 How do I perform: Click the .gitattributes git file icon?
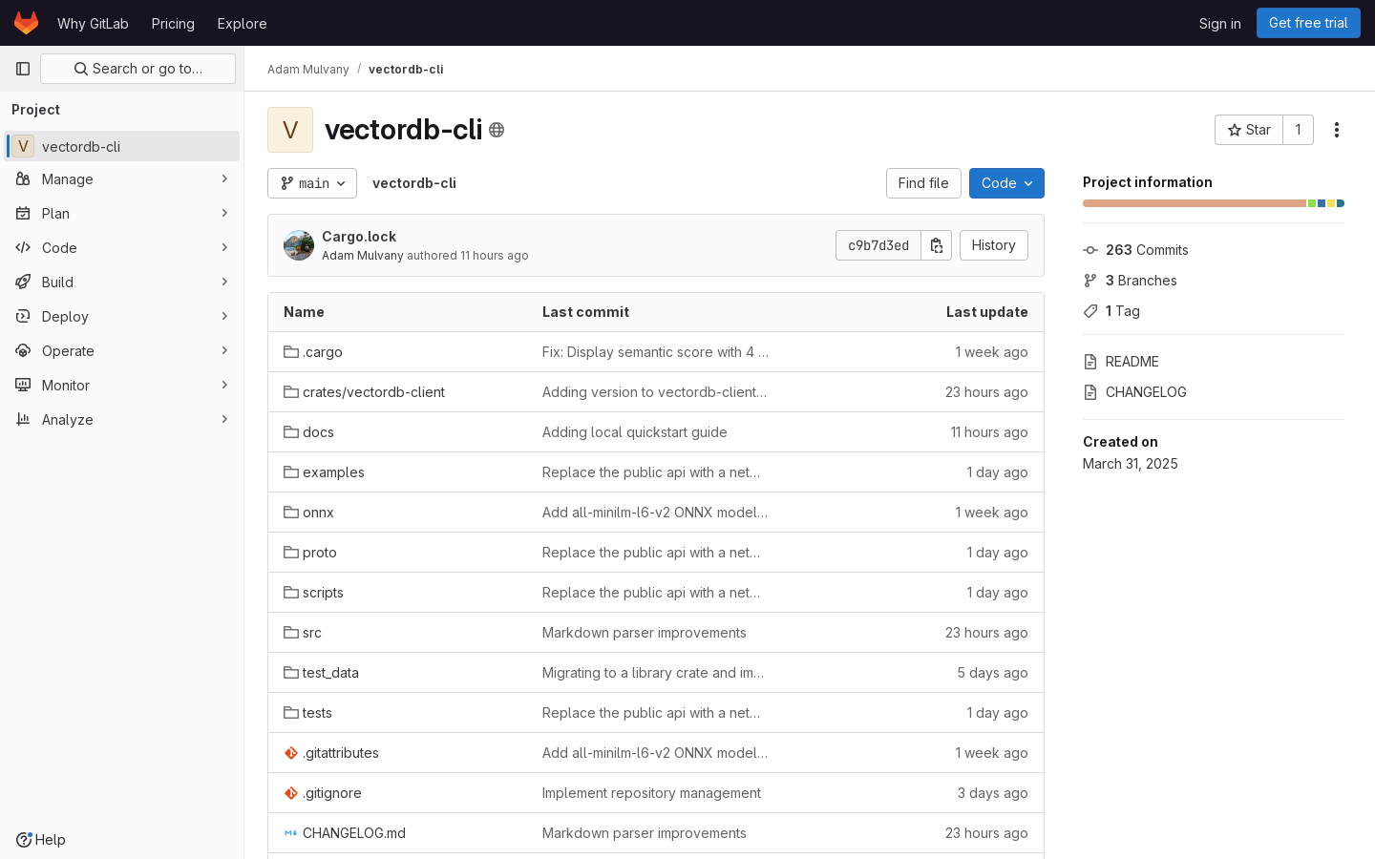pyautogui.click(x=291, y=753)
